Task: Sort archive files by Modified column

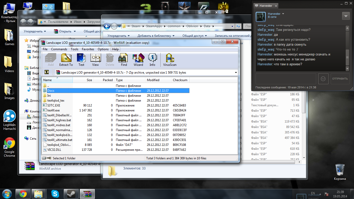Action: pos(158,80)
